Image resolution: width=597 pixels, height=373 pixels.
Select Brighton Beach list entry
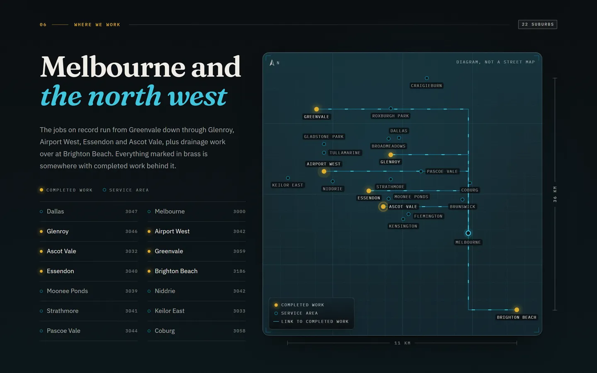[x=197, y=271]
